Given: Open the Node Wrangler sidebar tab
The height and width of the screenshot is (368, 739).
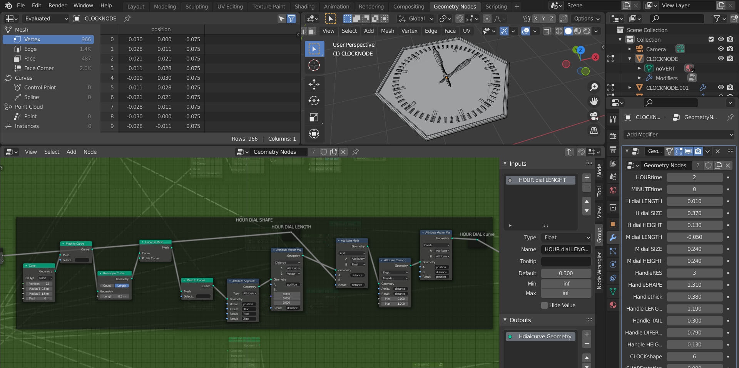Looking at the screenshot, I should [x=599, y=270].
